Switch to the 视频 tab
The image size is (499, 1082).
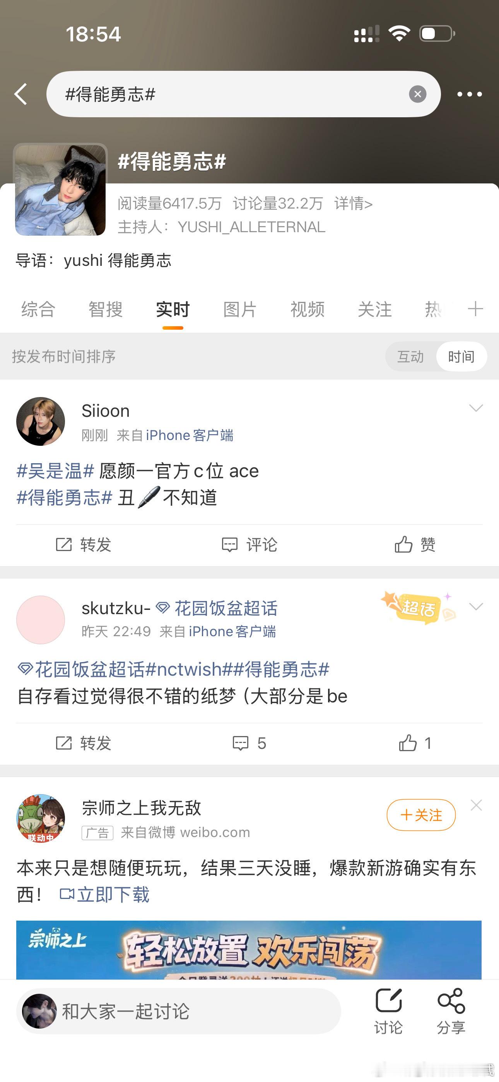(x=308, y=309)
